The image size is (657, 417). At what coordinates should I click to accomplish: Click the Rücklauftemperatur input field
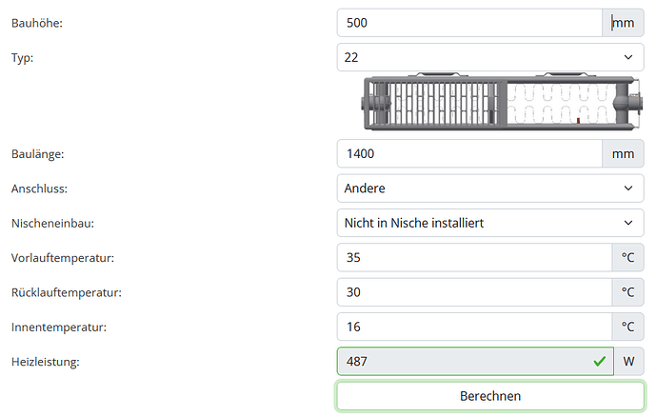(473, 292)
